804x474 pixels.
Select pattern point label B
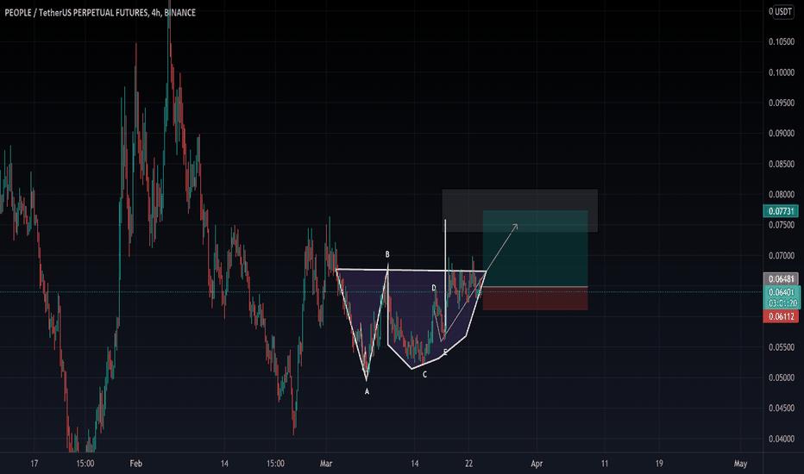[387, 255]
